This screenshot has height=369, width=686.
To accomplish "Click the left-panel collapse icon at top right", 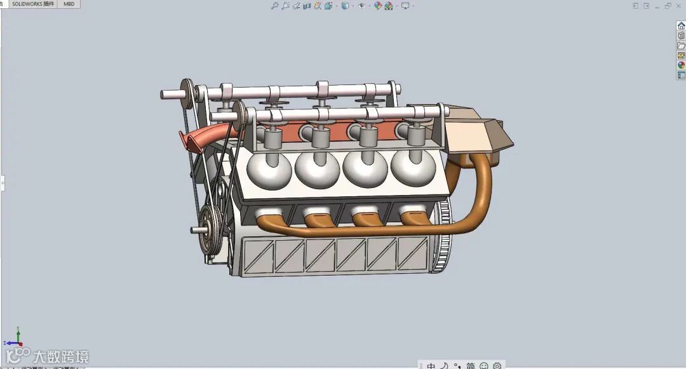I will [635, 6].
